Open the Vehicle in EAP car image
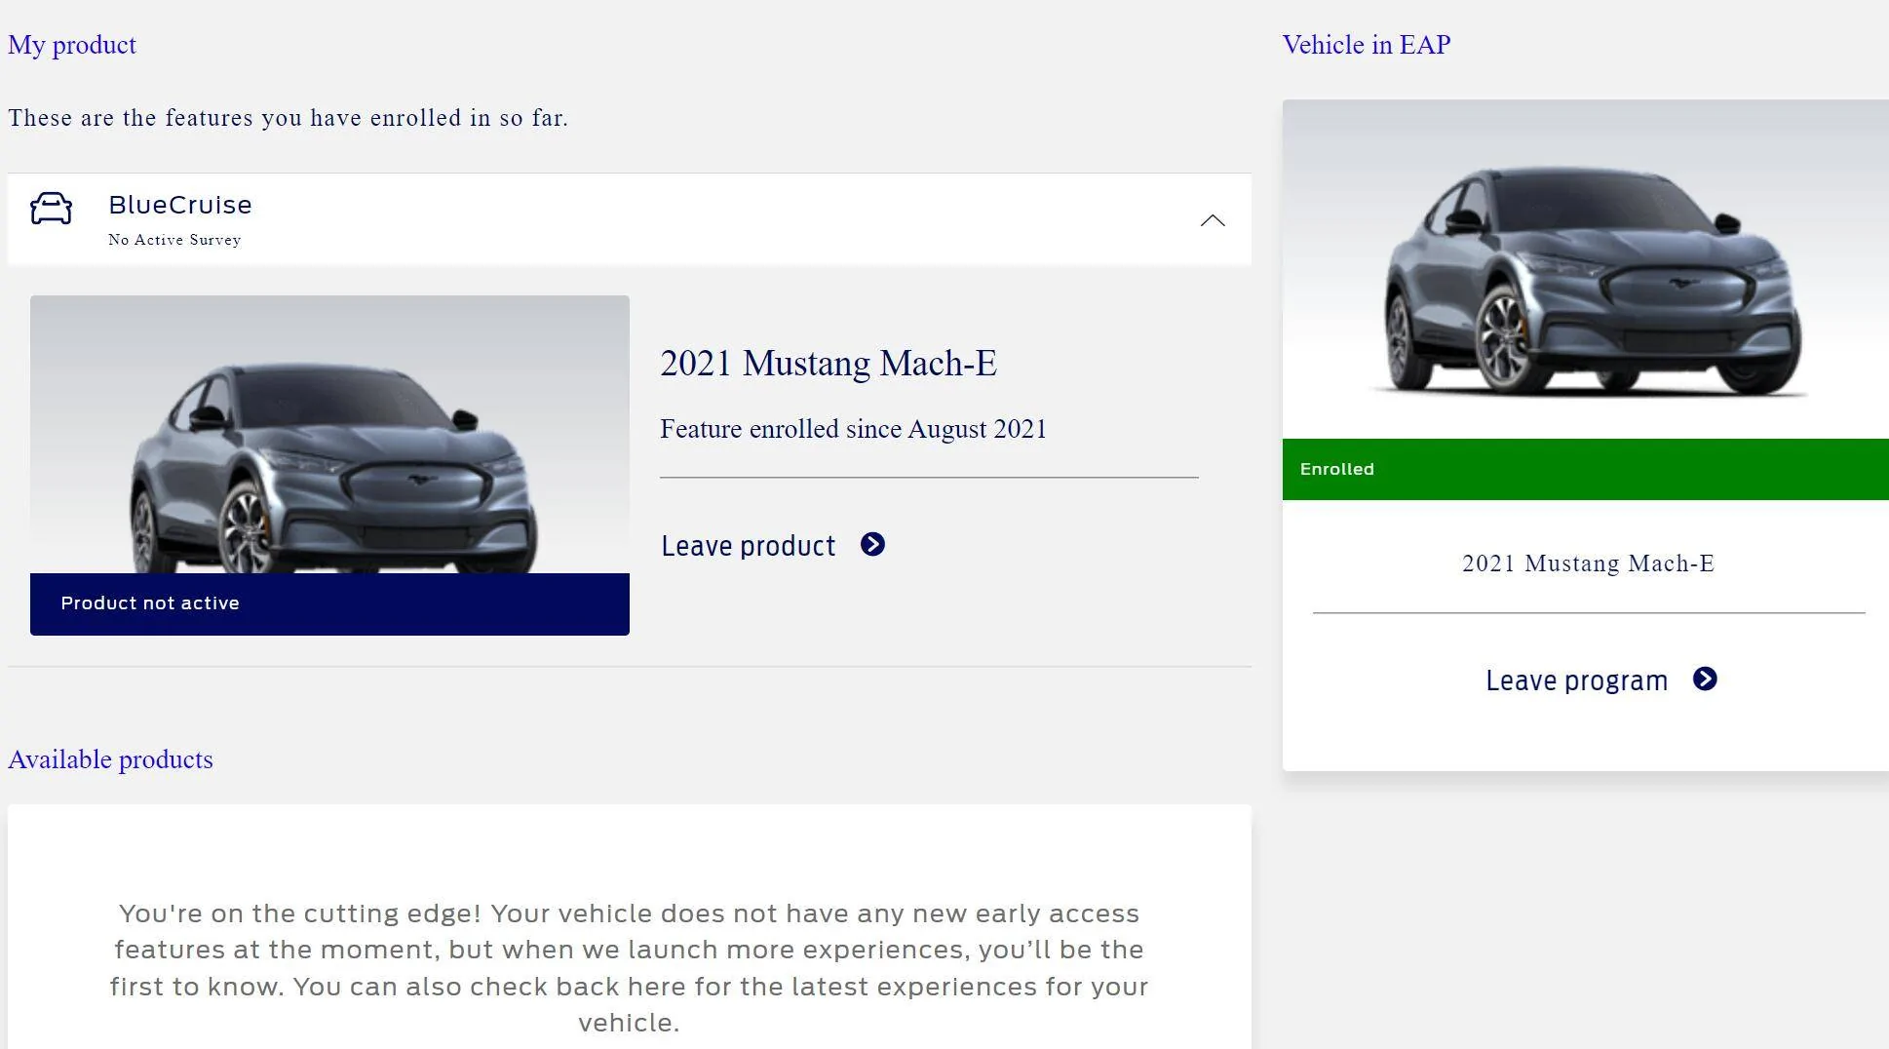Image resolution: width=1889 pixels, height=1049 pixels. pos(1586,269)
